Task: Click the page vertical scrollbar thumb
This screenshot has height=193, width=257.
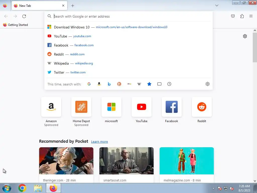Action: point(255,47)
